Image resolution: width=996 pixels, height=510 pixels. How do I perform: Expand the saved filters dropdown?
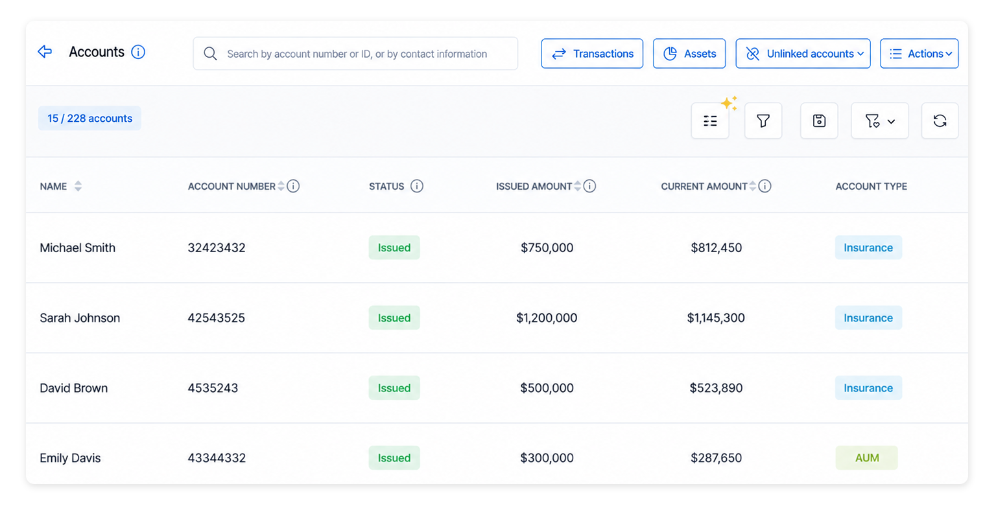(880, 121)
